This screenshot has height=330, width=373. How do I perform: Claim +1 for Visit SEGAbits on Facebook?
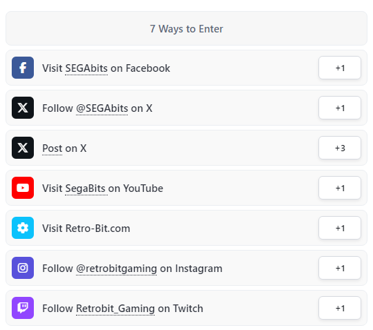pyautogui.click(x=340, y=68)
